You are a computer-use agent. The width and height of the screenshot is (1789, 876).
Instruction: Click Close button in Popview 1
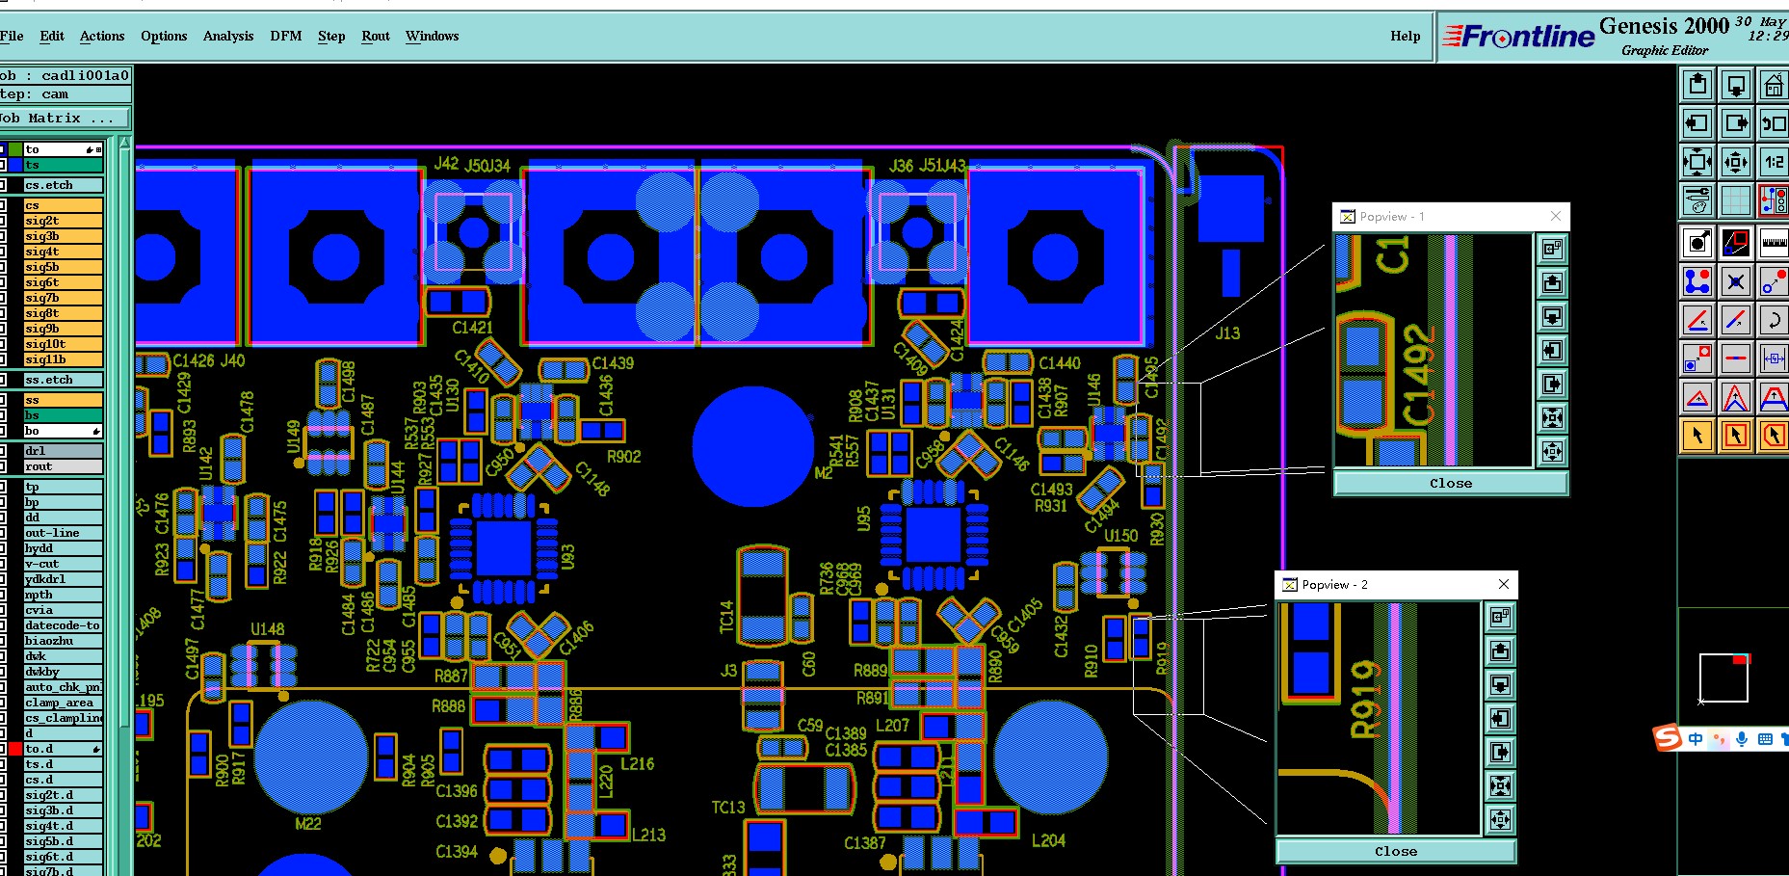click(1450, 483)
